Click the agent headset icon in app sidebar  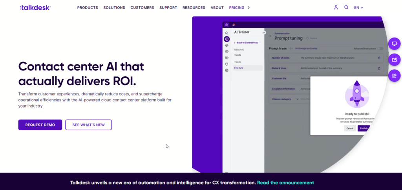(227, 58)
